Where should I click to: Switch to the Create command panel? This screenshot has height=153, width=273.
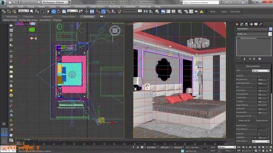[x=237, y=24]
